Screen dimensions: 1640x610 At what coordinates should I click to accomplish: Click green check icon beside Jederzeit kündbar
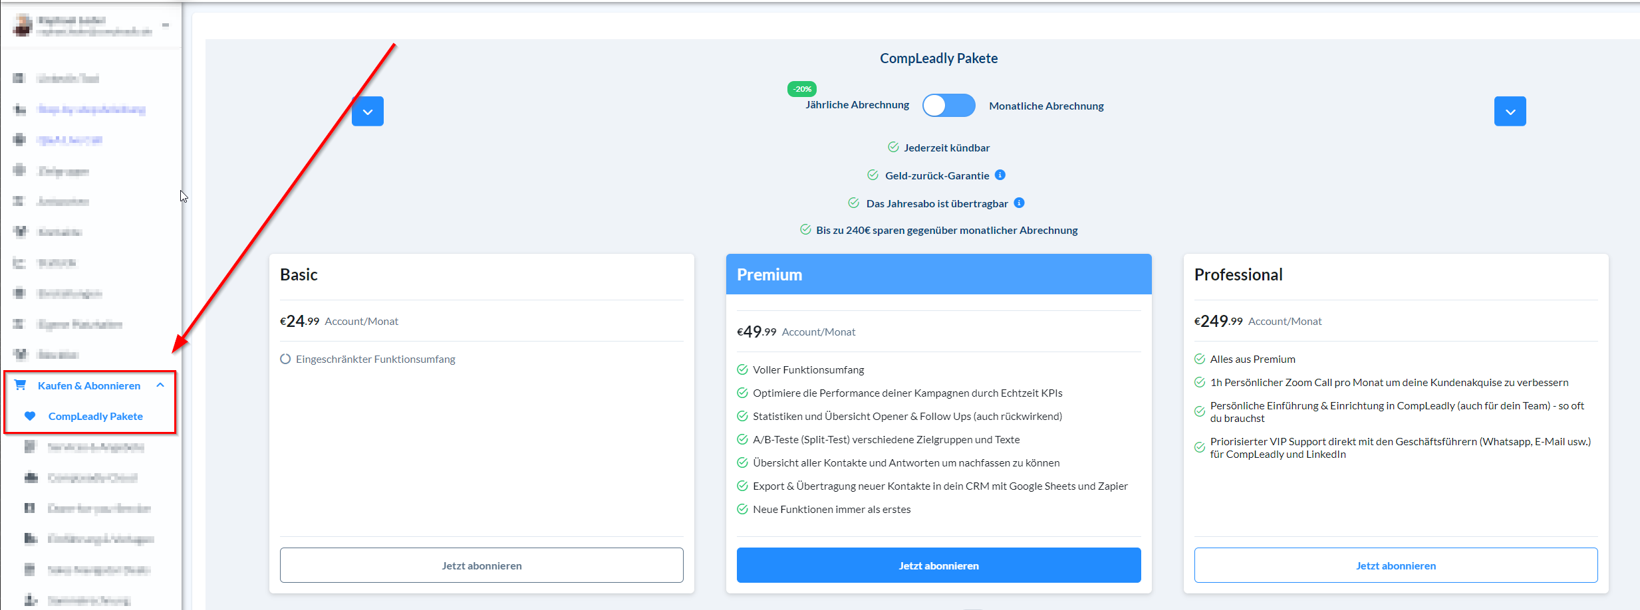(893, 148)
